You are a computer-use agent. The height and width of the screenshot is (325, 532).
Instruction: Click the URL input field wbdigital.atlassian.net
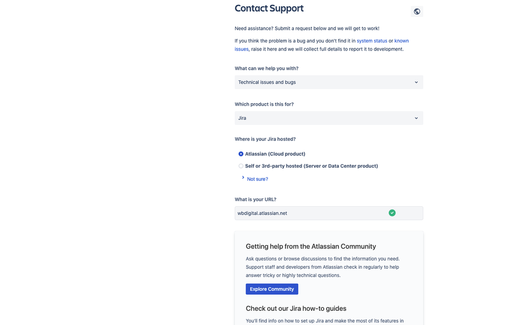[329, 213]
